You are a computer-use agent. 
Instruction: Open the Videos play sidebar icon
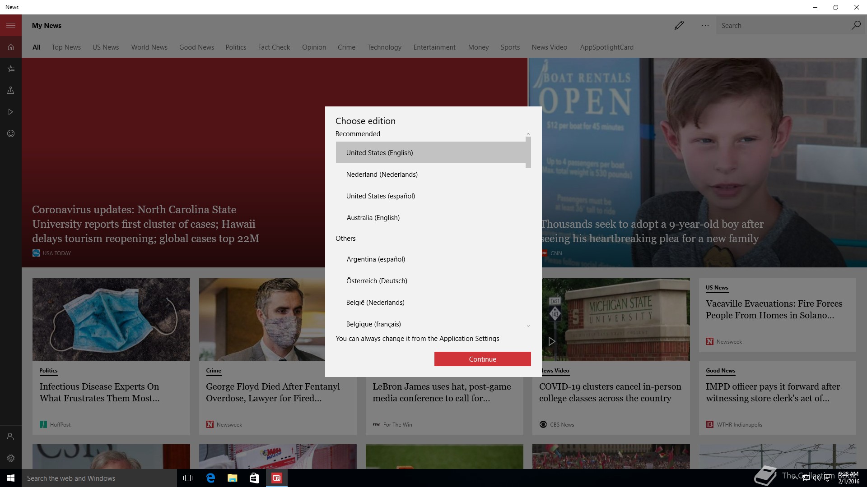point(11,112)
